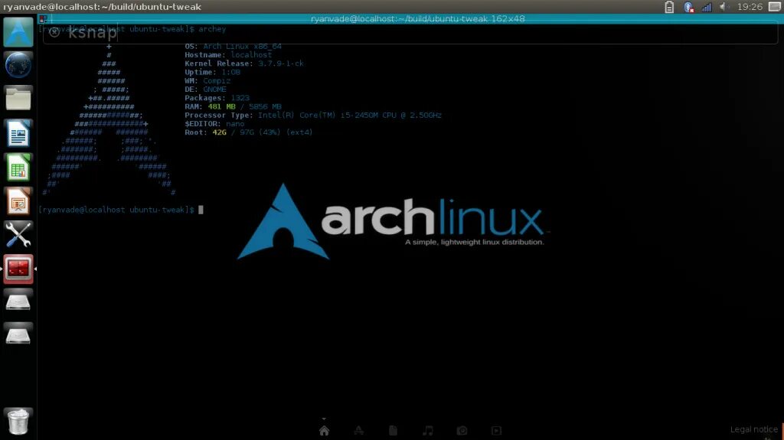784x440 pixels.
Task: Launch the globe web browser
Action: pos(18,65)
